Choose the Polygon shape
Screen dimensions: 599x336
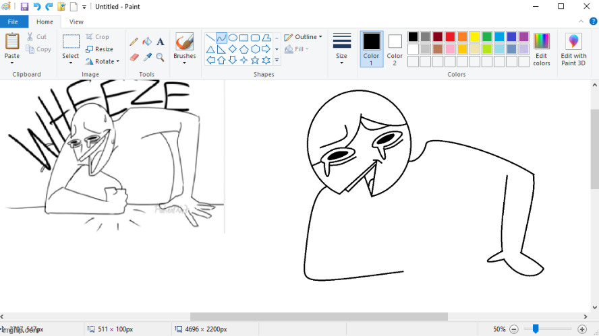click(266, 38)
